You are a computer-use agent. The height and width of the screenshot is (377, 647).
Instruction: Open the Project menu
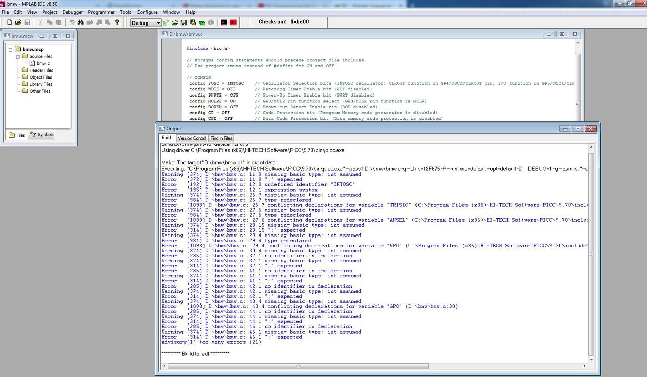50,12
